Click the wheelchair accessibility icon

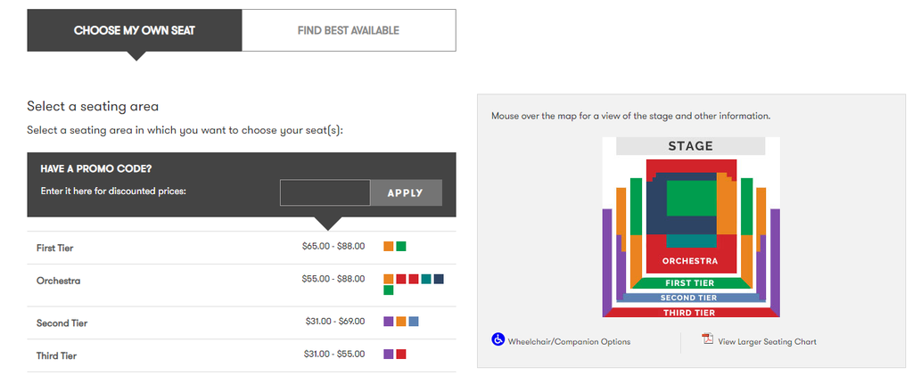pos(498,339)
